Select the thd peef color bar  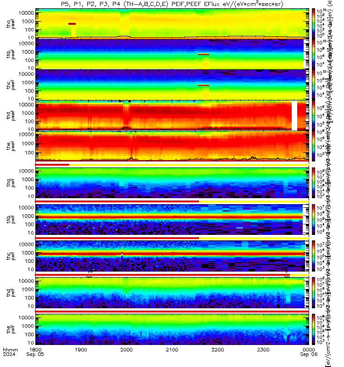coord(313,116)
